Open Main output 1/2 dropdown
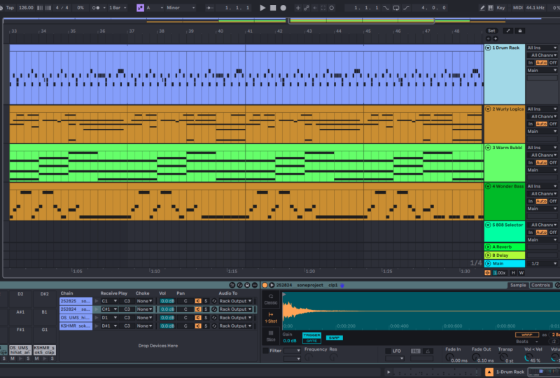The height and width of the screenshot is (378, 560). tap(542, 264)
